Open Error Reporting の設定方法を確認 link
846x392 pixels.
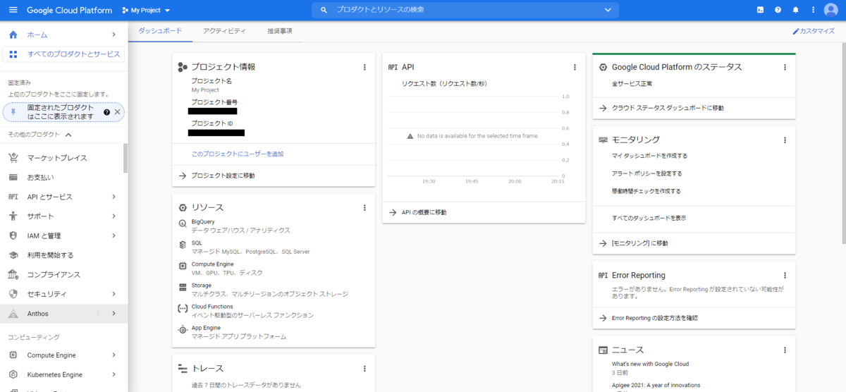coord(655,317)
